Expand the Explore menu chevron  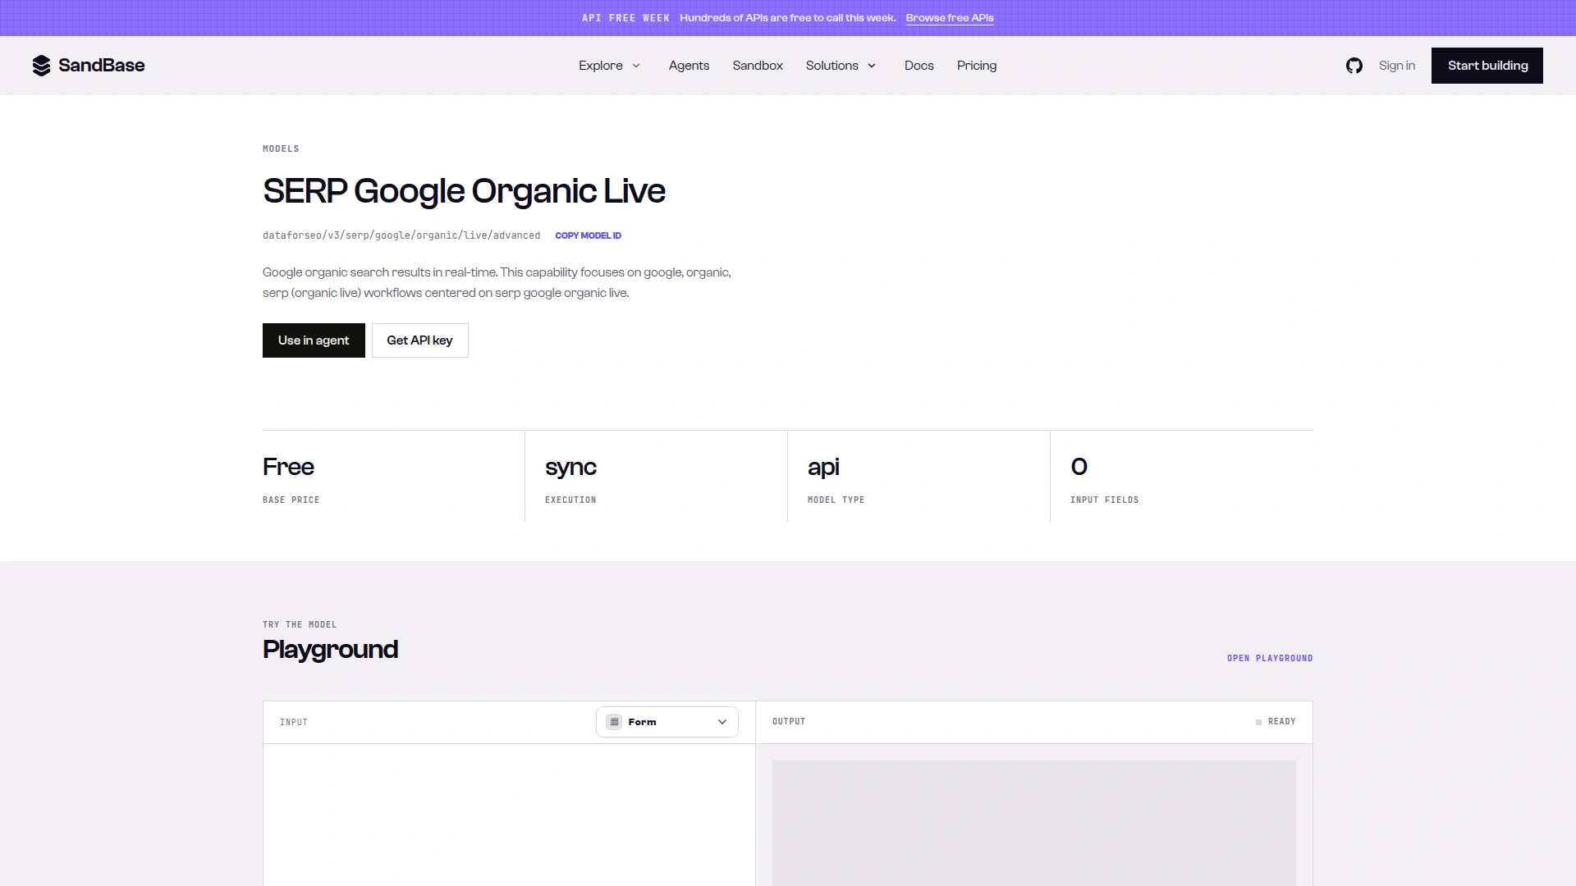click(636, 66)
